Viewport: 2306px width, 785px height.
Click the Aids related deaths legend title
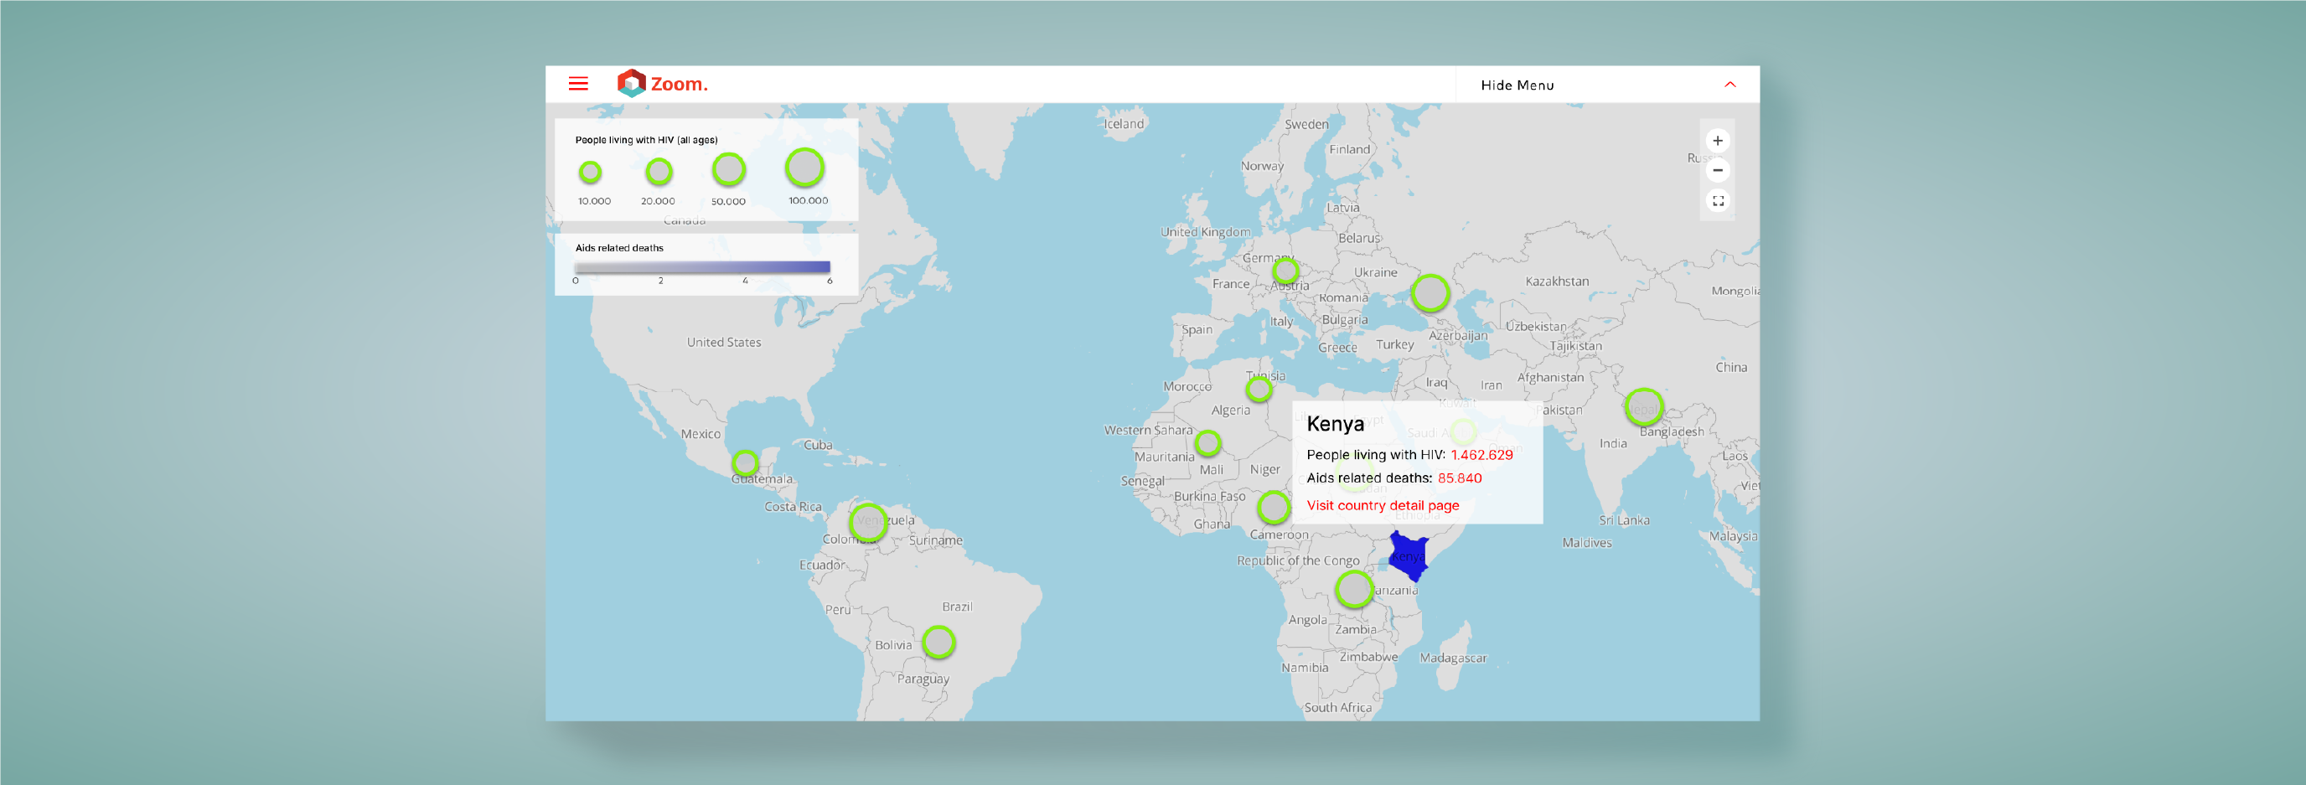[618, 248]
